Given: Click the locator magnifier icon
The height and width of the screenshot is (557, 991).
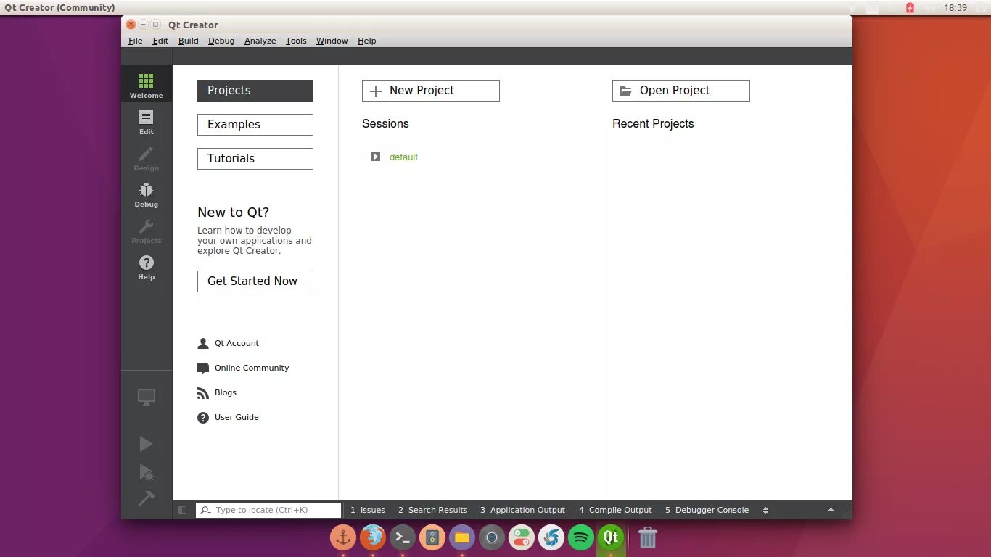Looking at the screenshot, I should pos(205,510).
